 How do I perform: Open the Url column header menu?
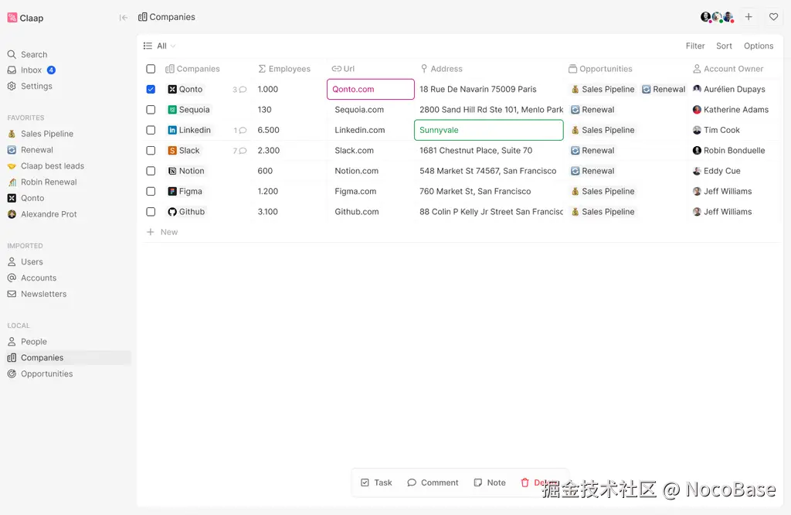point(343,69)
